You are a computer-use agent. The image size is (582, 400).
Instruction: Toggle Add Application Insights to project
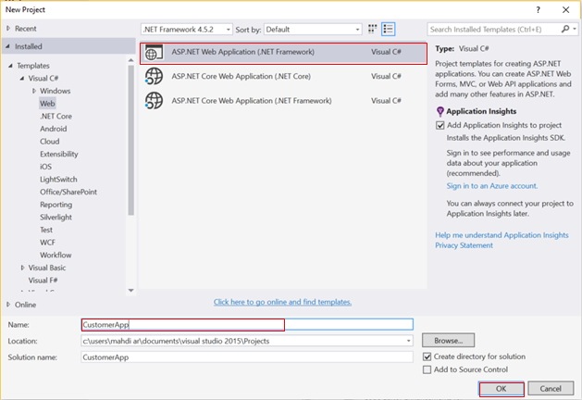[x=440, y=125]
